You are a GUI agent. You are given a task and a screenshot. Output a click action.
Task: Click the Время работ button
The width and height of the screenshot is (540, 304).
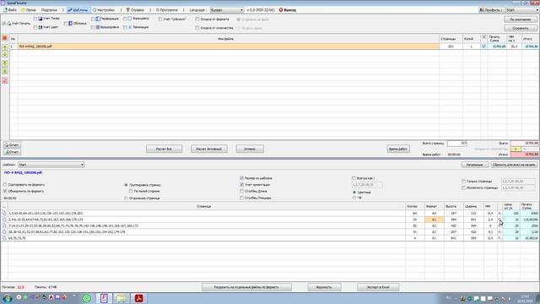[398, 149]
